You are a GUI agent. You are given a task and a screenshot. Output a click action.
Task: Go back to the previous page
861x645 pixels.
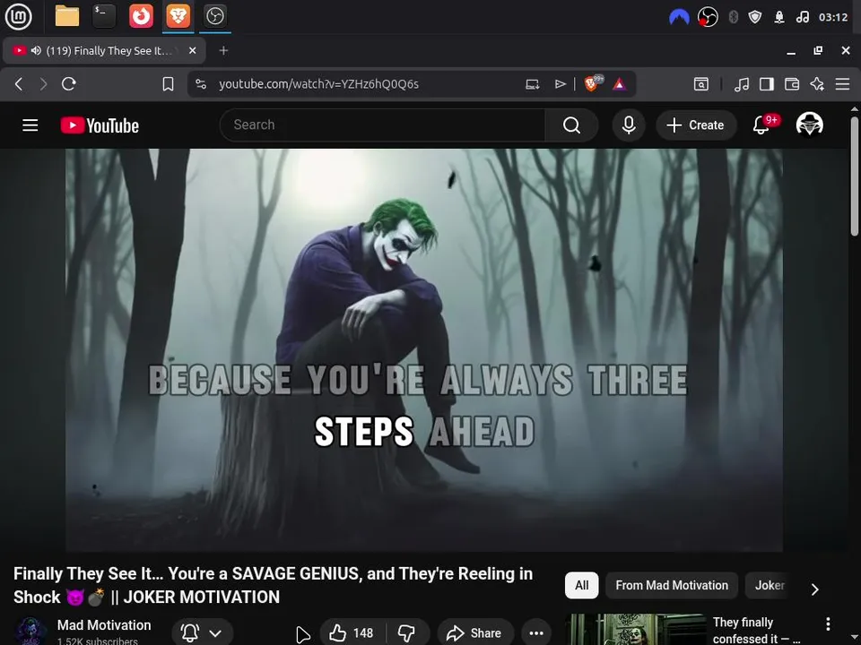[x=19, y=84]
